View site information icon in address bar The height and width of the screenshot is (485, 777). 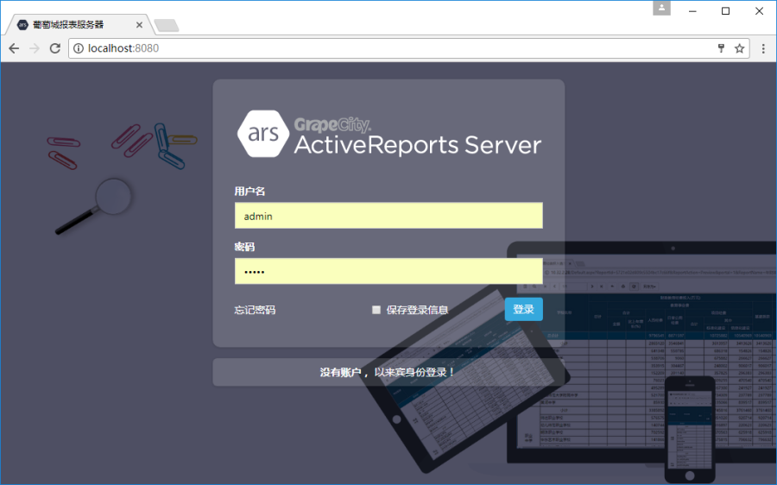pyautogui.click(x=79, y=48)
